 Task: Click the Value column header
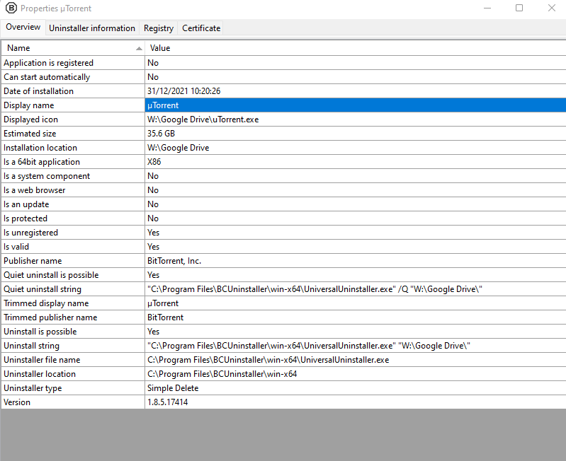click(355, 48)
